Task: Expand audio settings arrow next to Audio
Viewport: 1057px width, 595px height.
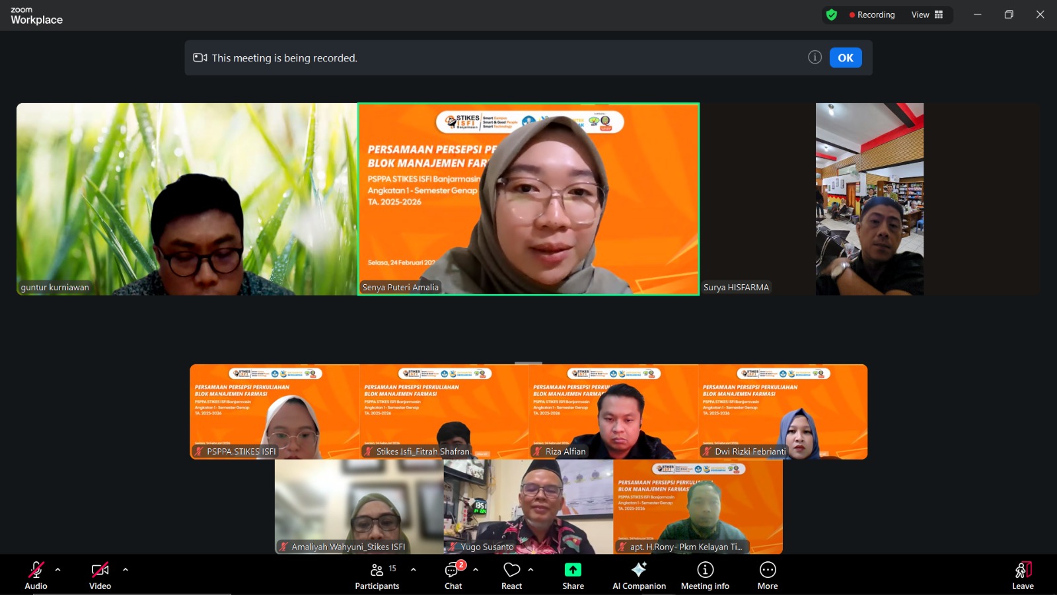Action: click(58, 569)
